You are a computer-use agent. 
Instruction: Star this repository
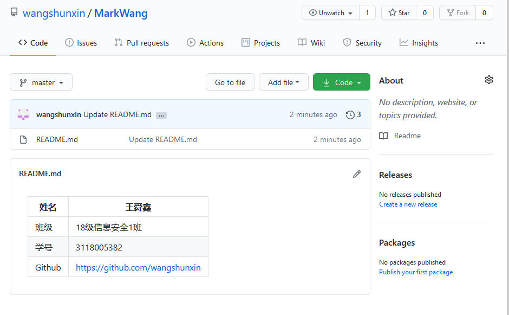399,12
